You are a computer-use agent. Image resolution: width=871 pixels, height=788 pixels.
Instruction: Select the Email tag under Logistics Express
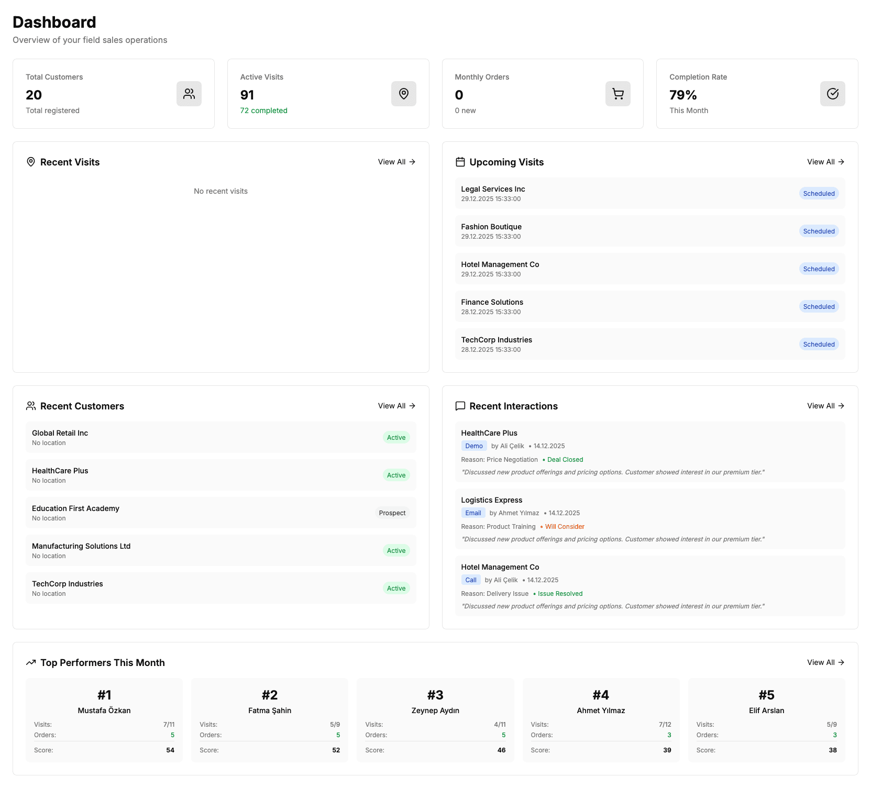[x=473, y=513]
